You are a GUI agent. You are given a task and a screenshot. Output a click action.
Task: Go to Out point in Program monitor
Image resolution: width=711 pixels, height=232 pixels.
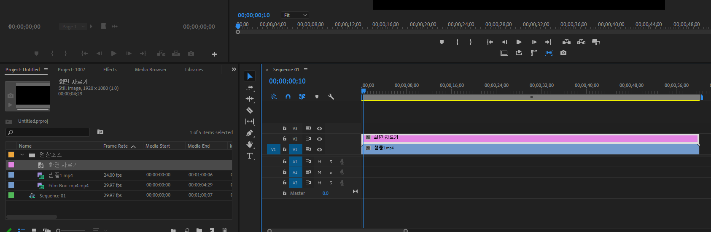tap(548, 42)
